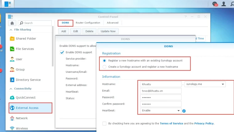This screenshot has width=234, height=132.
Task: Switch to the Advanced tab
Action: point(112,23)
